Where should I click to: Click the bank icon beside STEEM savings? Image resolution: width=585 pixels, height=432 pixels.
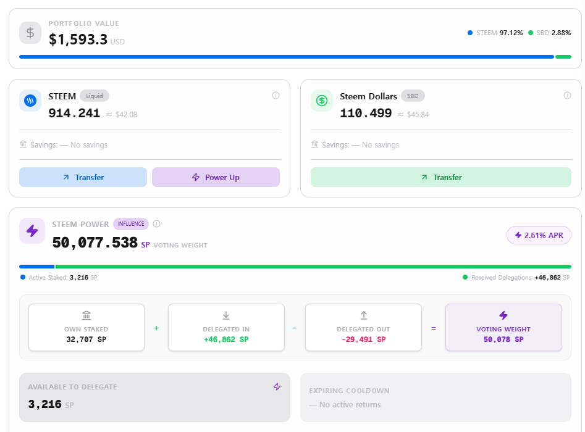(23, 144)
